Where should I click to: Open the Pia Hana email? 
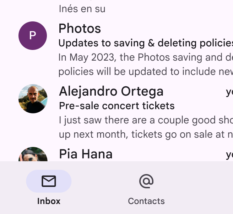click(86, 154)
